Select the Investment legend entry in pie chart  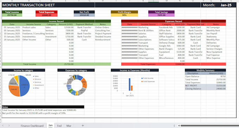[x=38, y=85]
